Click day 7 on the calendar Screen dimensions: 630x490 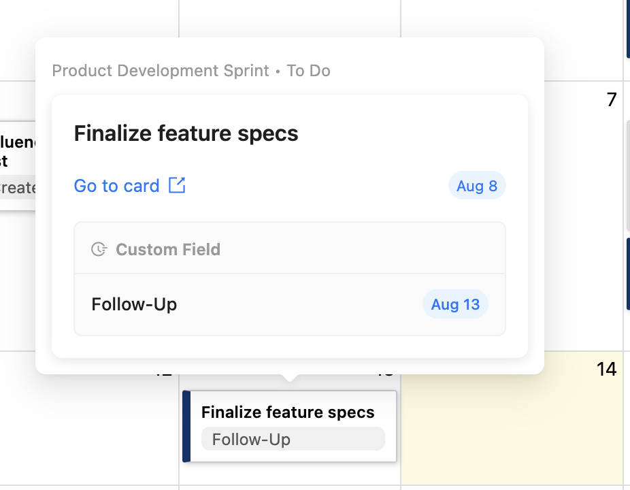pos(610,99)
